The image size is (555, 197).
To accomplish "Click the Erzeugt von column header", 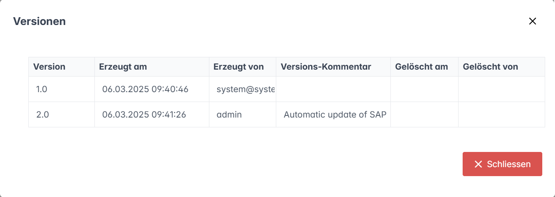I will point(239,67).
